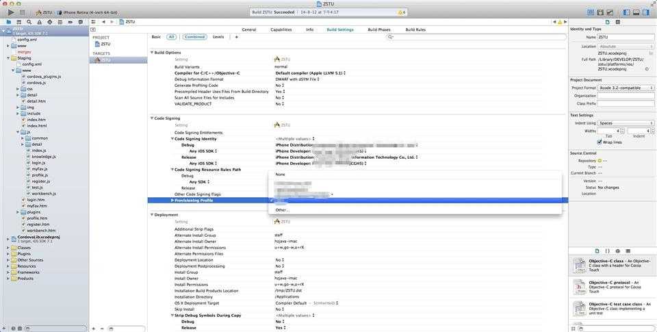Open the Compiler for C/C++/Objective-C dropdown
This screenshot has height=332, width=657.
point(311,73)
